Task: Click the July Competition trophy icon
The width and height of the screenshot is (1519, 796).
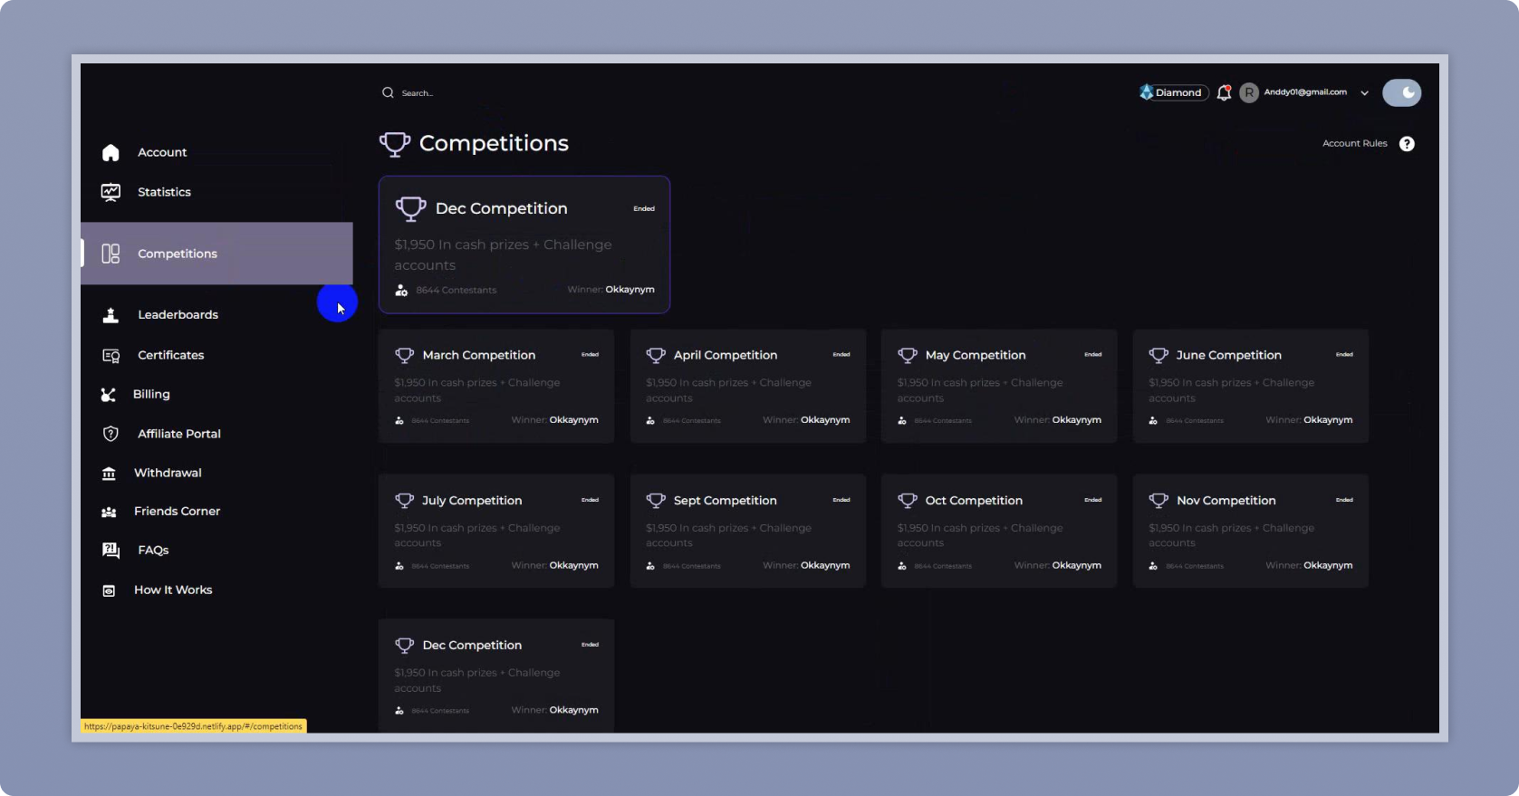Action: pos(404,501)
